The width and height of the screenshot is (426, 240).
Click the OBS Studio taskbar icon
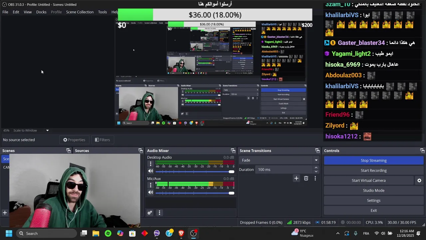click(193, 233)
